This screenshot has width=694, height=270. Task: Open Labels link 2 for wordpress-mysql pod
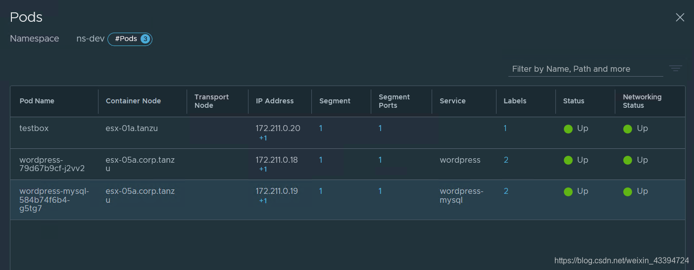pos(506,191)
